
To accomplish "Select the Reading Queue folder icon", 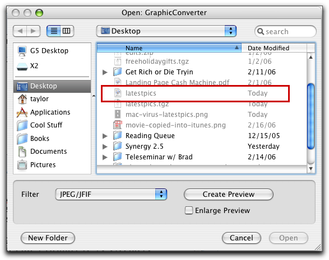I will (x=118, y=135).
